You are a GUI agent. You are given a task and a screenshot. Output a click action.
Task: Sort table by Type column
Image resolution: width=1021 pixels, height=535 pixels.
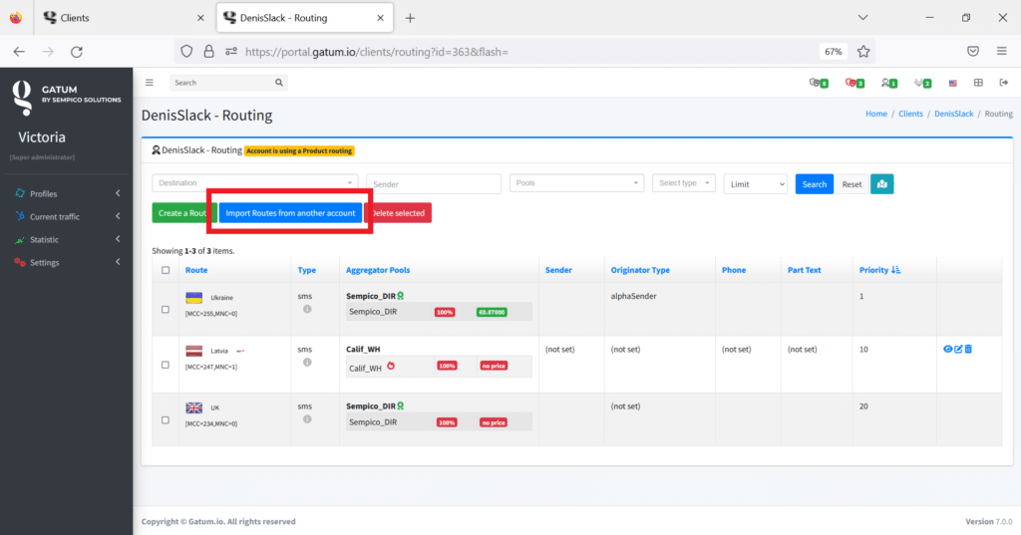307,270
